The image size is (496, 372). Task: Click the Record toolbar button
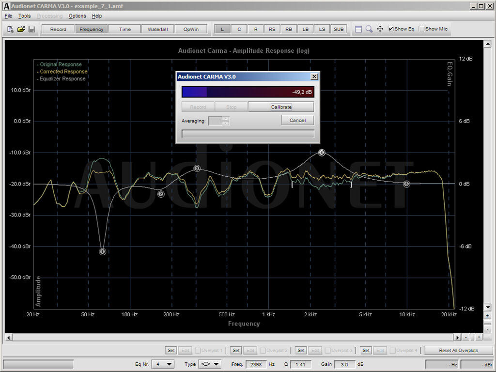click(x=58, y=29)
